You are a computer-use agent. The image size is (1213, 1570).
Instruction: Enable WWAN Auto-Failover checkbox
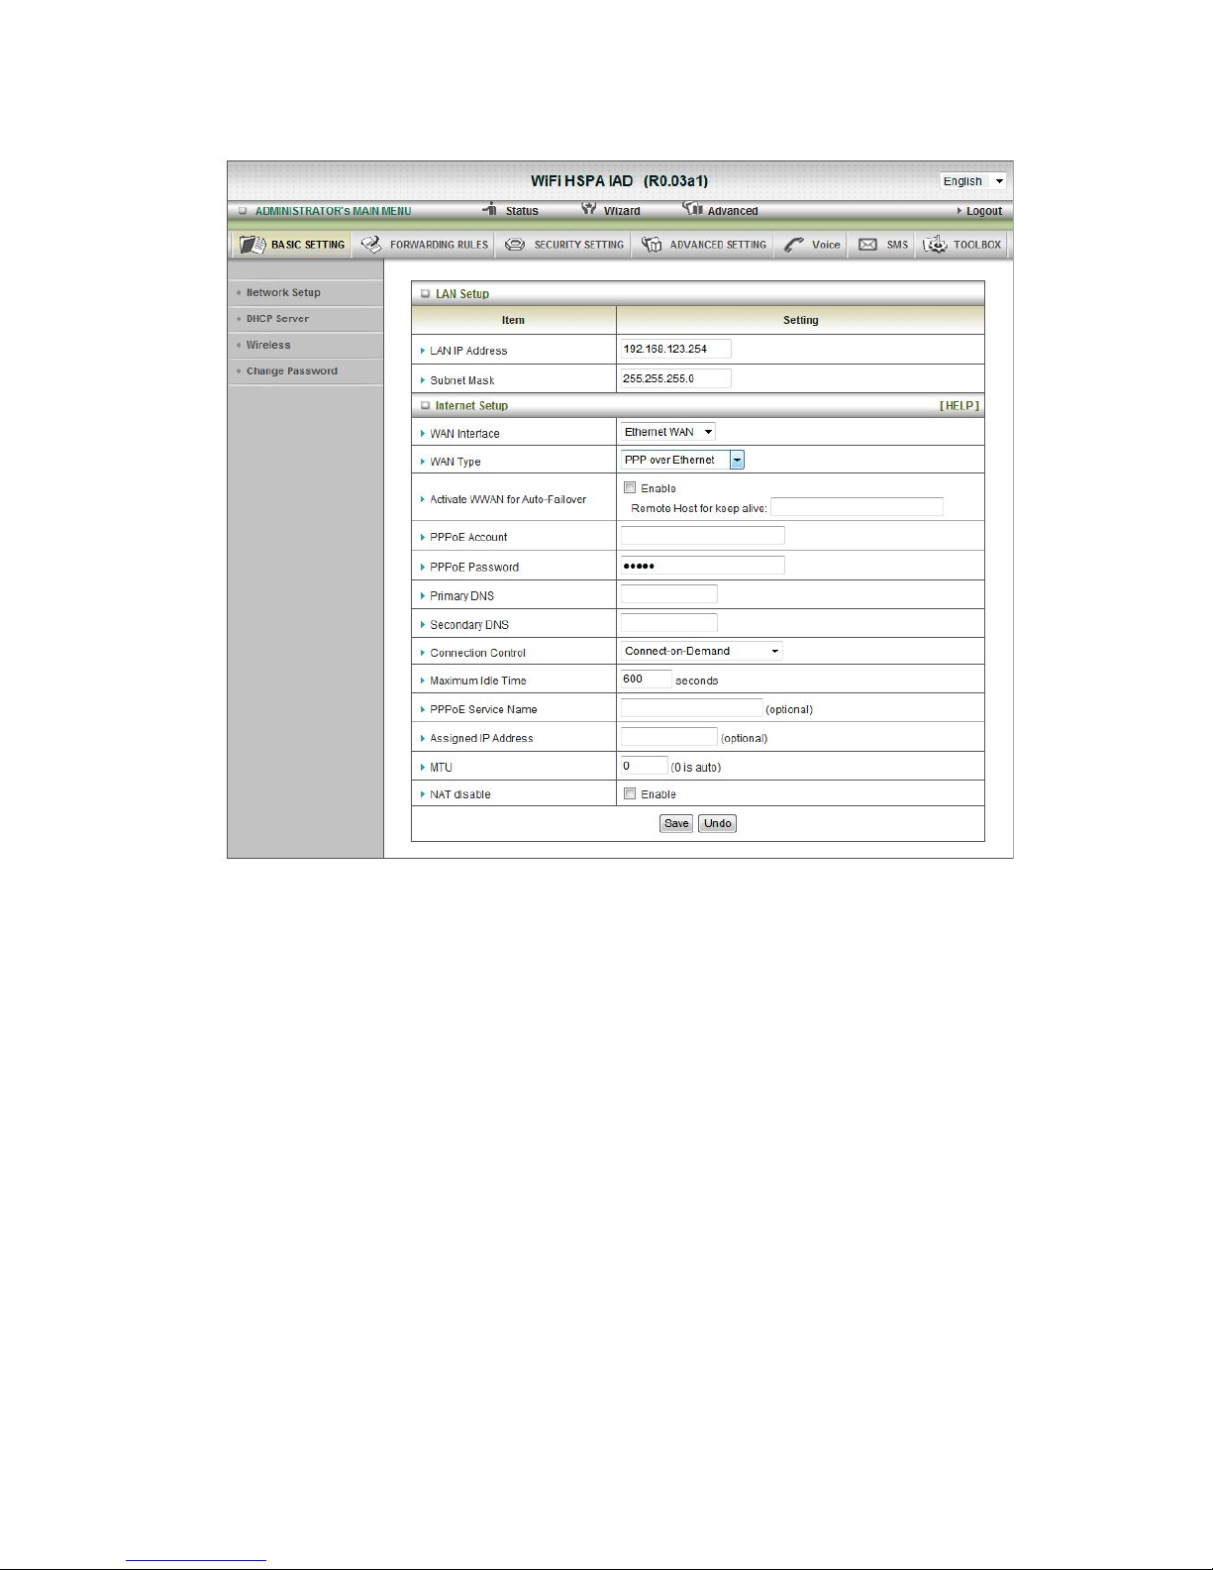(630, 487)
